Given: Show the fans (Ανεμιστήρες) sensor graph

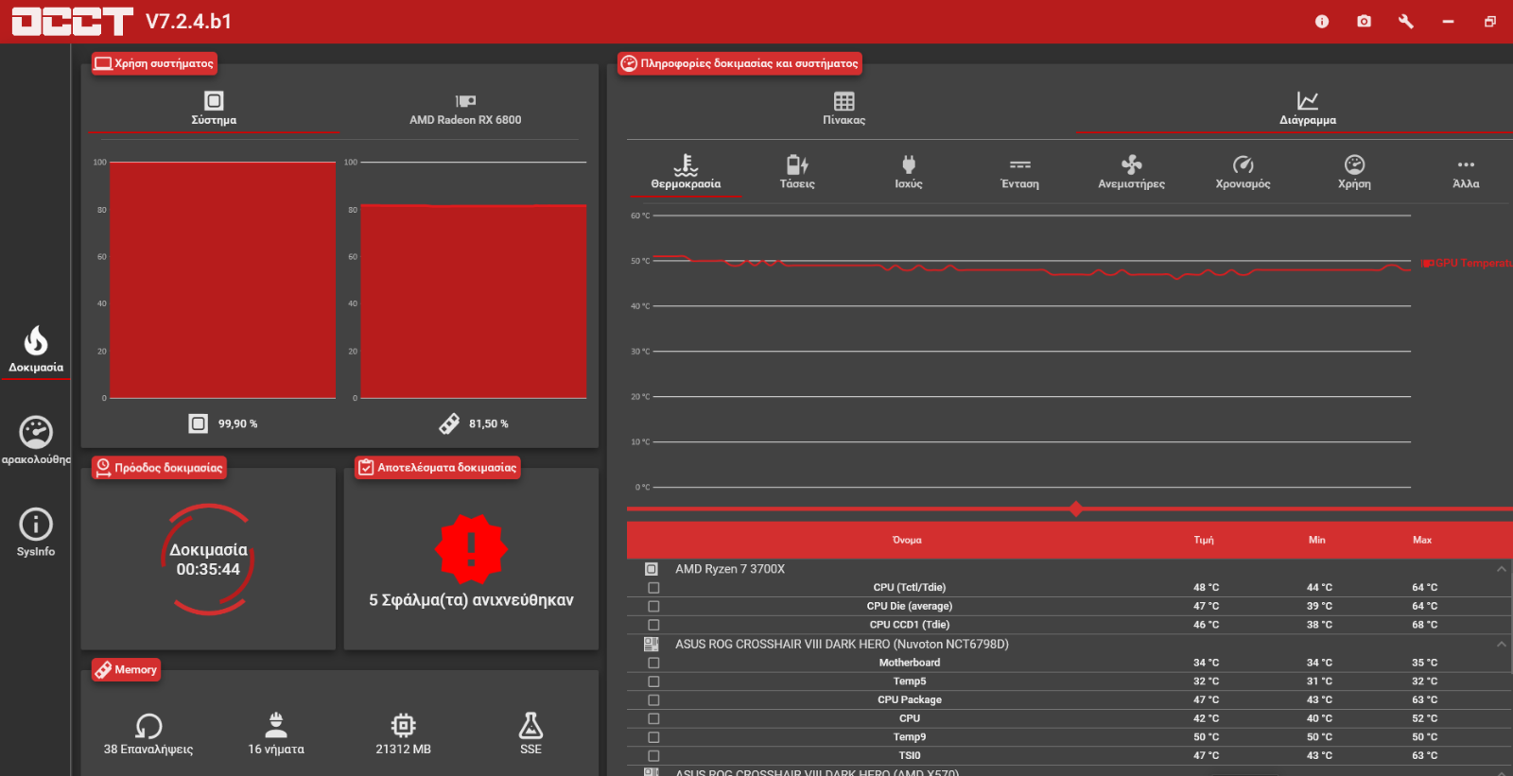Looking at the screenshot, I should click(1131, 172).
